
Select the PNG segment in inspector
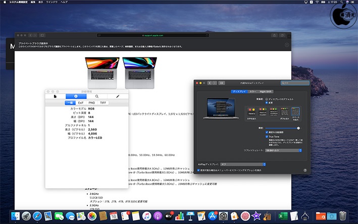[92, 103]
